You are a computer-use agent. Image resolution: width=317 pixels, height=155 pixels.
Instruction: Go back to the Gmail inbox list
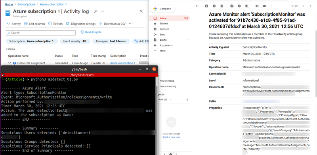coord(197,6)
